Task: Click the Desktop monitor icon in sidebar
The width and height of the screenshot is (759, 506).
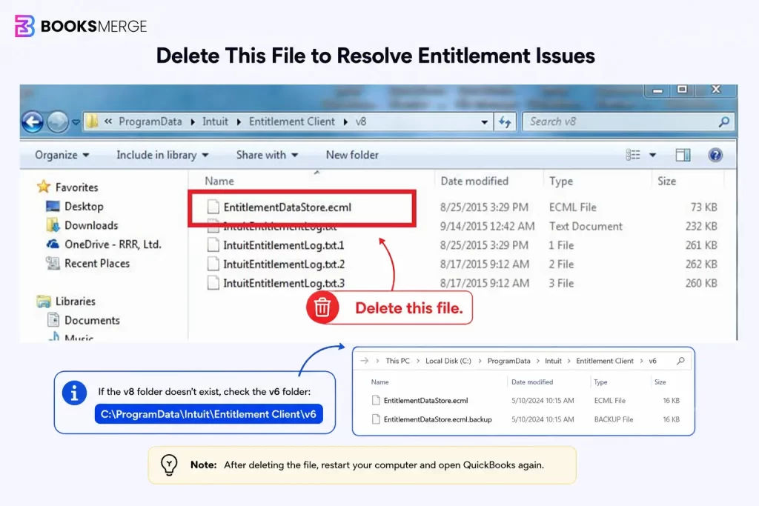Action: point(53,207)
